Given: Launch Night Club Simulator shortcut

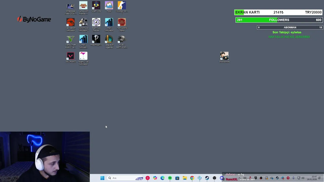Looking at the screenshot, I should (83, 59).
